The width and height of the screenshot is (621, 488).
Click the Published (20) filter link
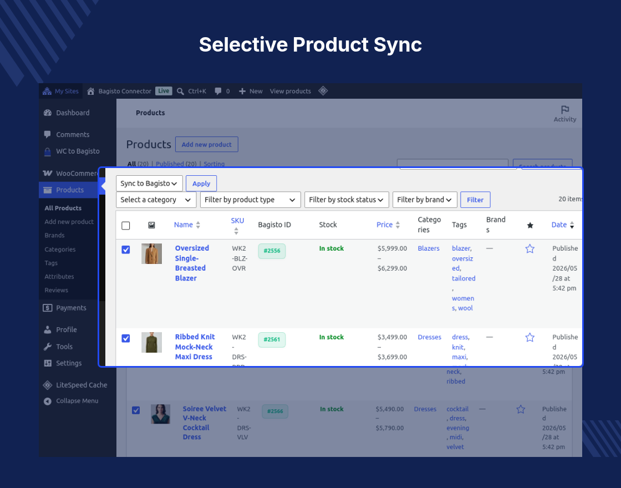(x=176, y=164)
